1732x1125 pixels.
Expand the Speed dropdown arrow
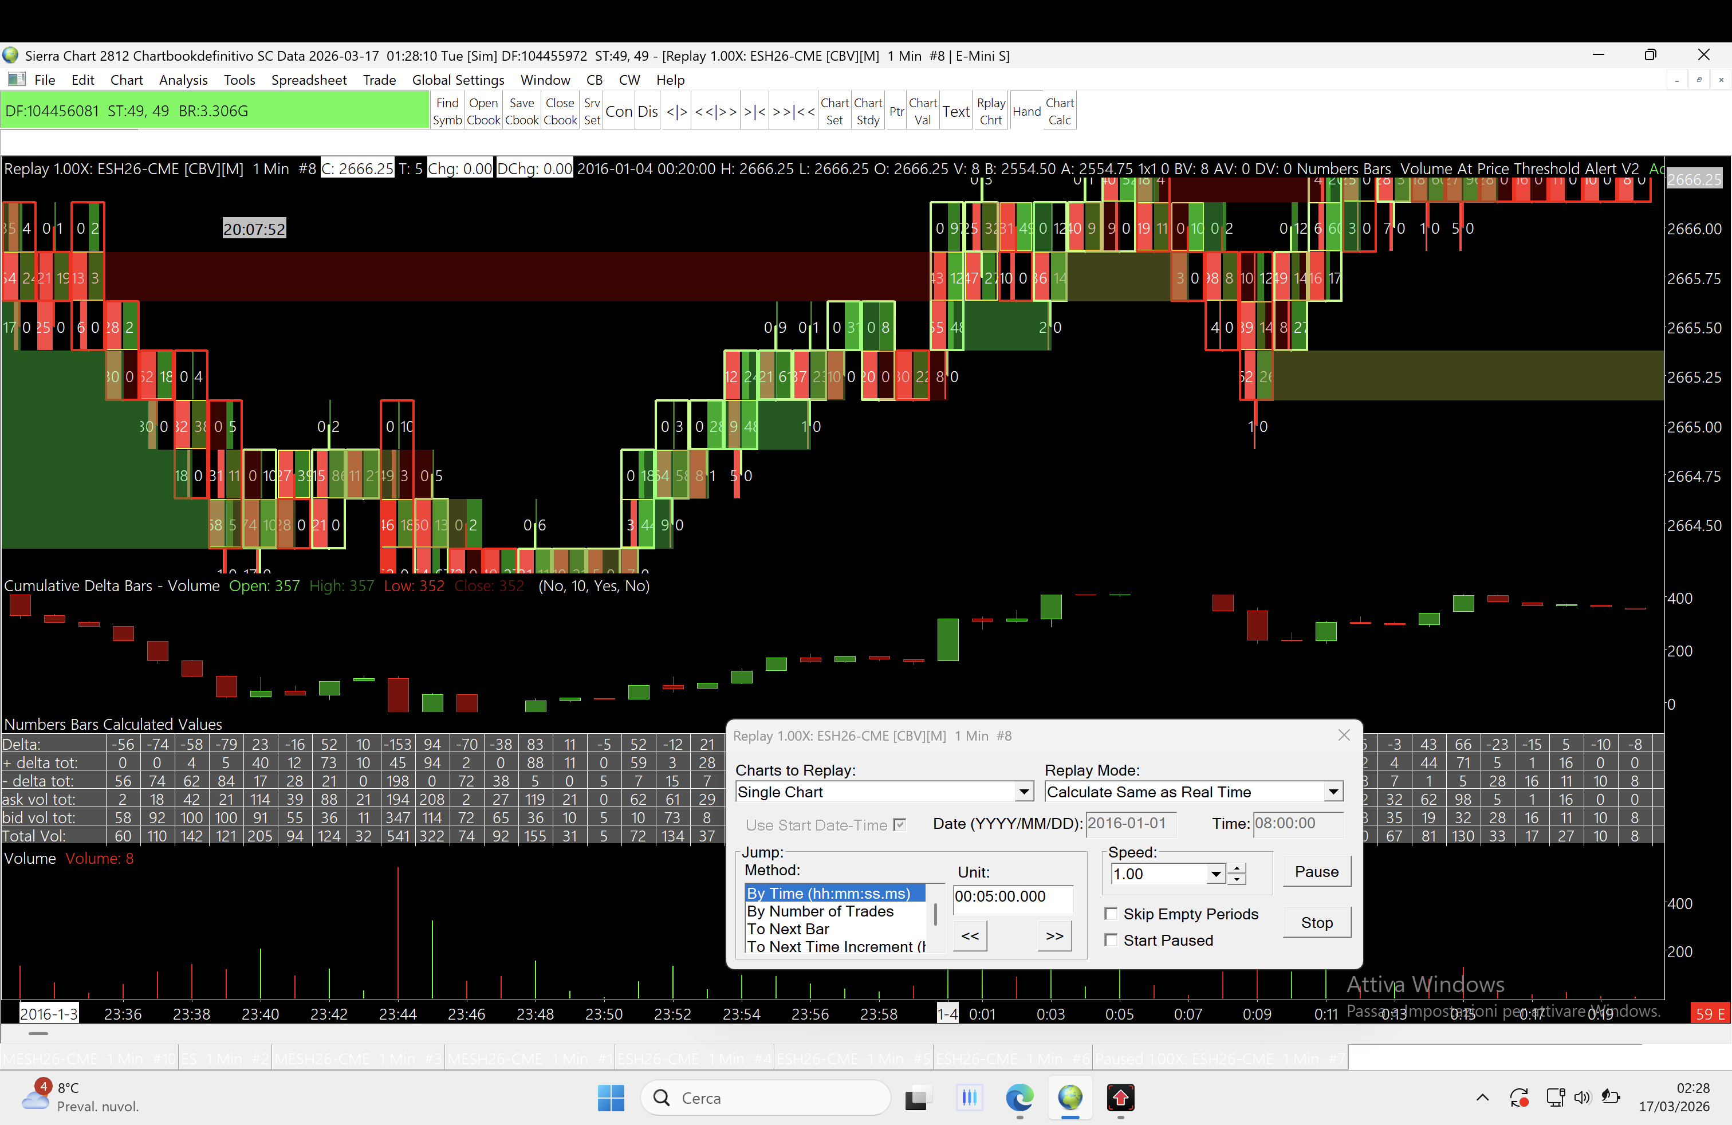pyautogui.click(x=1215, y=874)
